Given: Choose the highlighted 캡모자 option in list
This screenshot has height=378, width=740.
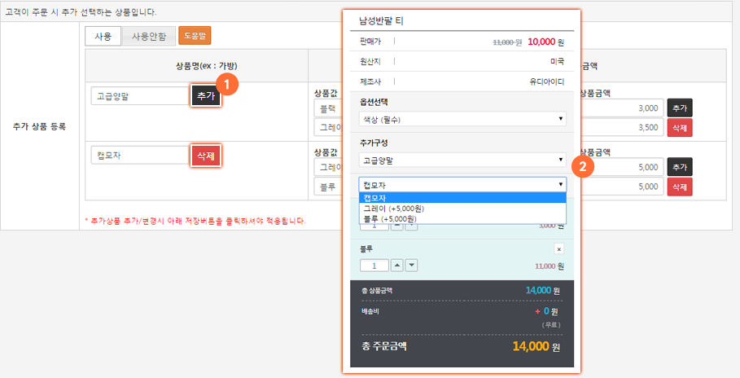Looking at the screenshot, I should point(462,198).
